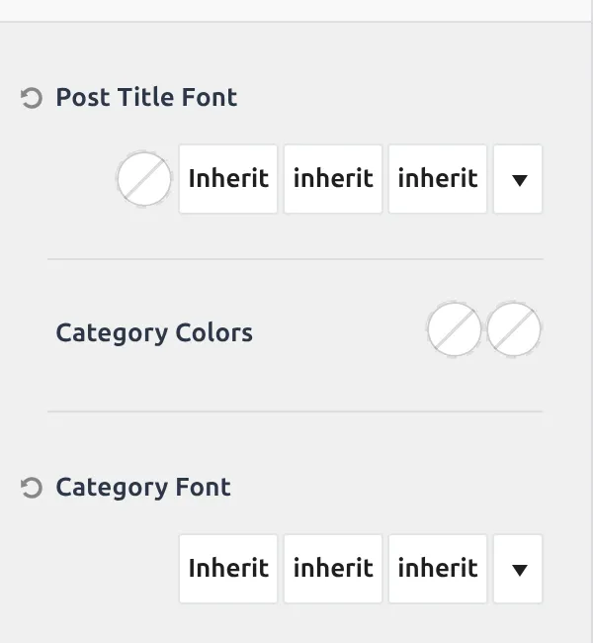Open the capitalized Inherit box for Category Font
593x643 pixels.
[x=228, y=569]
